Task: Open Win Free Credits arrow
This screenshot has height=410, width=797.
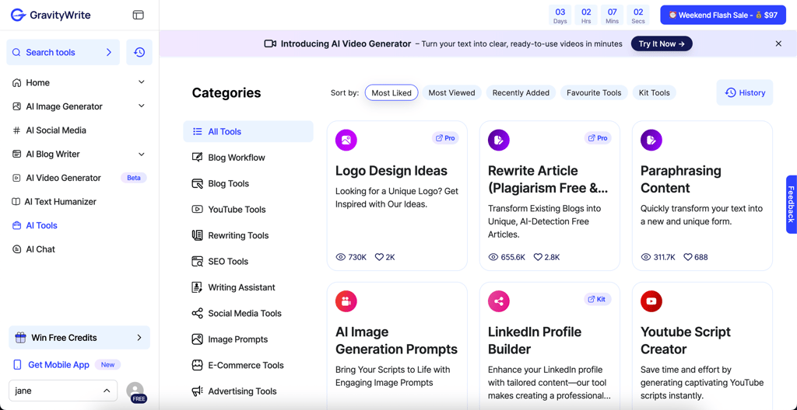Action: (x=139, y=338)
